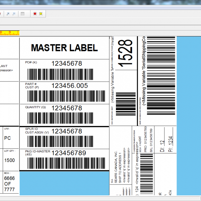Select the barcode under SPLR ID
Screen dimensions: 201x201
tap(60, 141)
